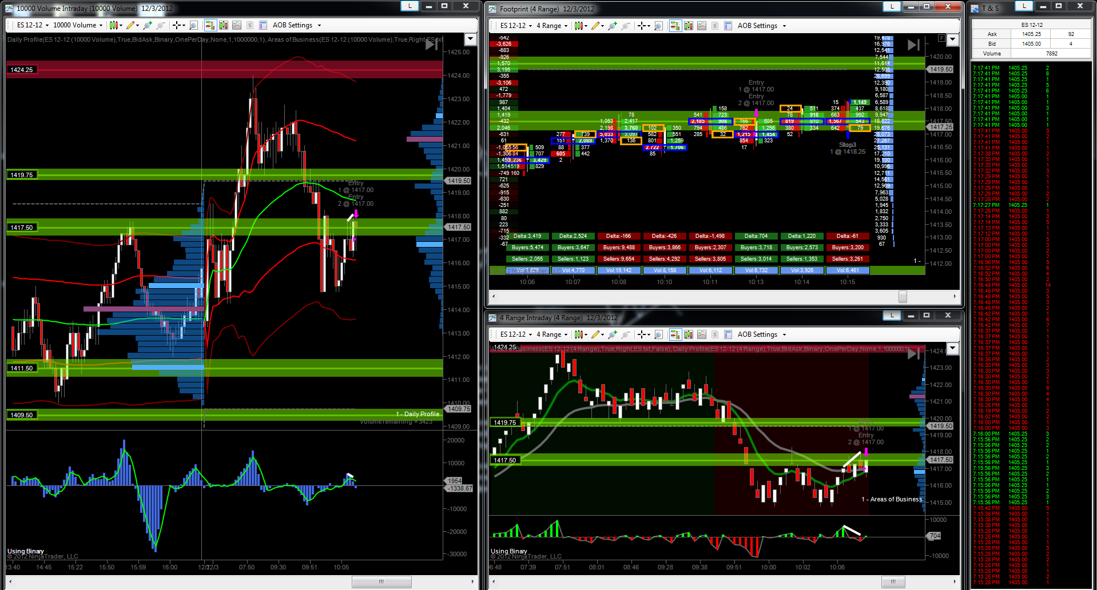Open Strategies dollar icon in 10000 Volume window
The image size is (1097, 590).
coord(249,25)
